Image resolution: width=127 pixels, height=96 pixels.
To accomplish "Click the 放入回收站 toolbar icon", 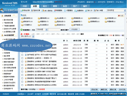I will 43,10.
